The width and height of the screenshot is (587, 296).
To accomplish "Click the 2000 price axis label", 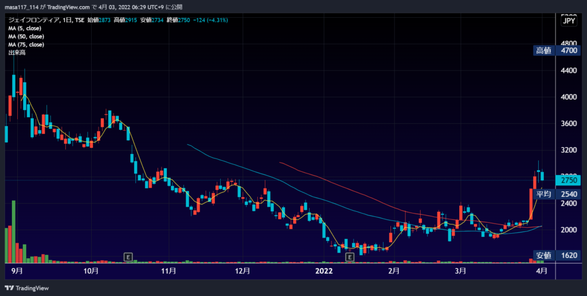I will (569, 230).
